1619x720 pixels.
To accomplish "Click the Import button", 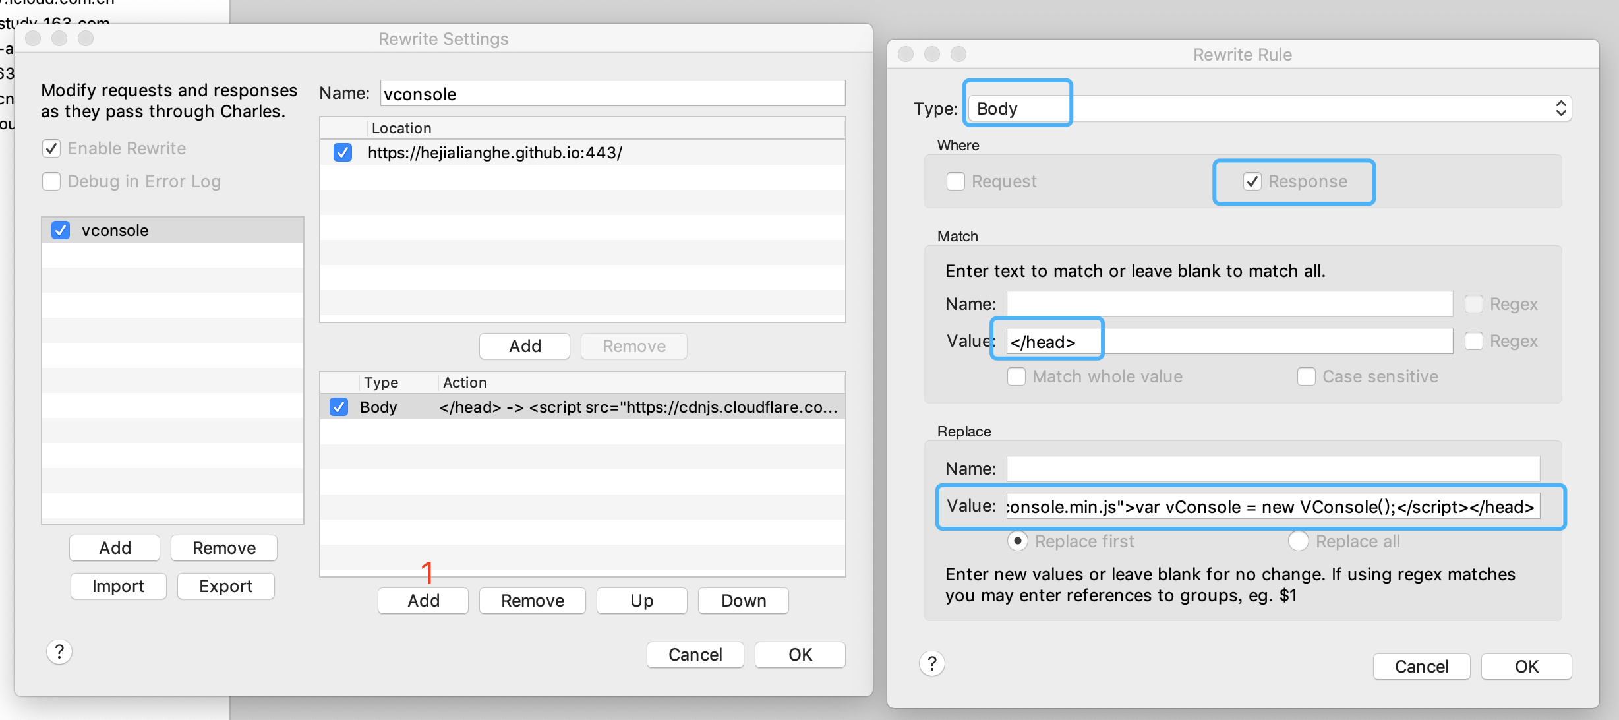I will click(118, 586).
